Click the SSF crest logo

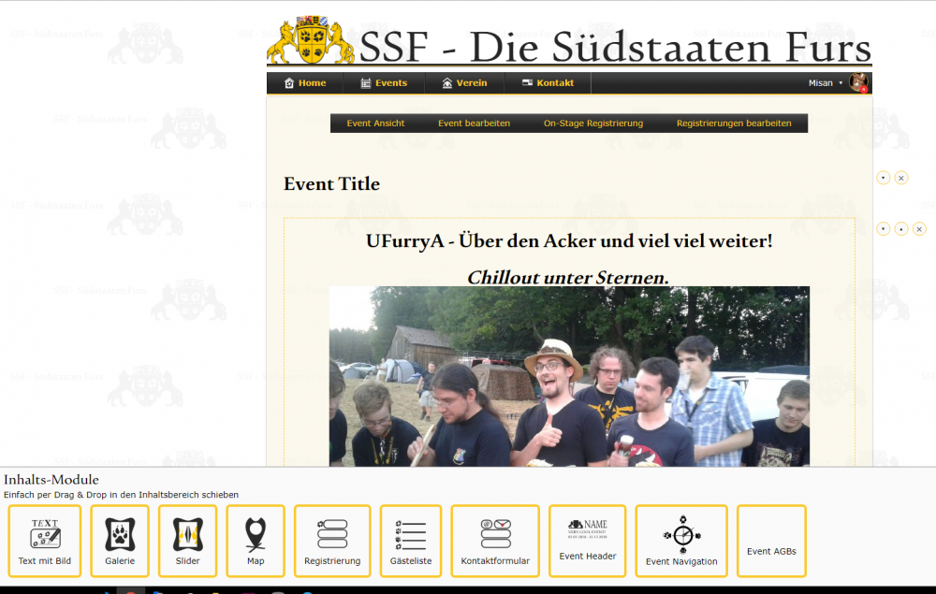tap(311, 40)
